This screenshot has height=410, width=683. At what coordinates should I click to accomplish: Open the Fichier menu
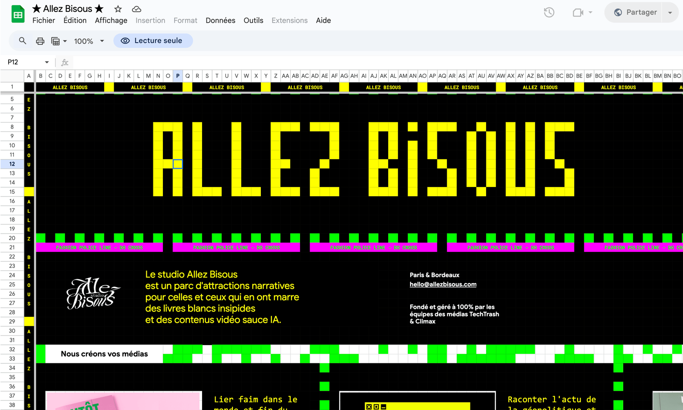point(44,20)
